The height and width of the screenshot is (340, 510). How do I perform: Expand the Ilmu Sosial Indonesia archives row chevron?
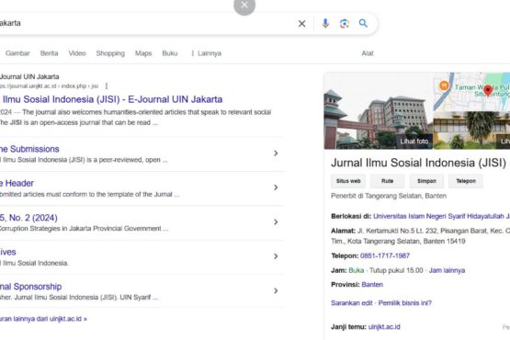click(x=276, y=256)
